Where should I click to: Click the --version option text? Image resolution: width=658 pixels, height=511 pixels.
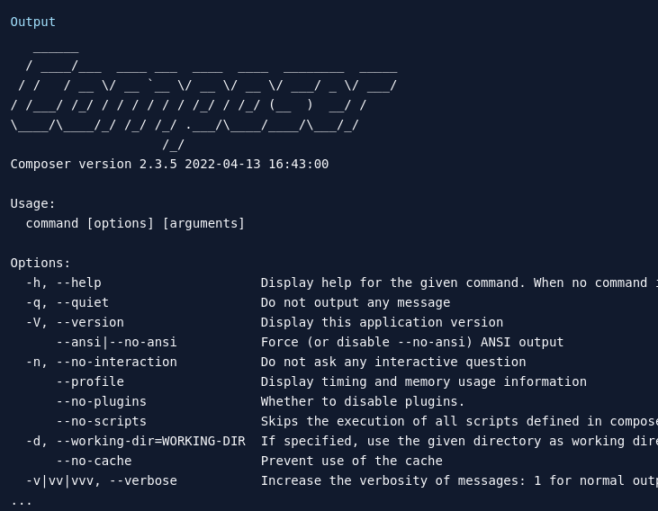[x=90, y=322]
